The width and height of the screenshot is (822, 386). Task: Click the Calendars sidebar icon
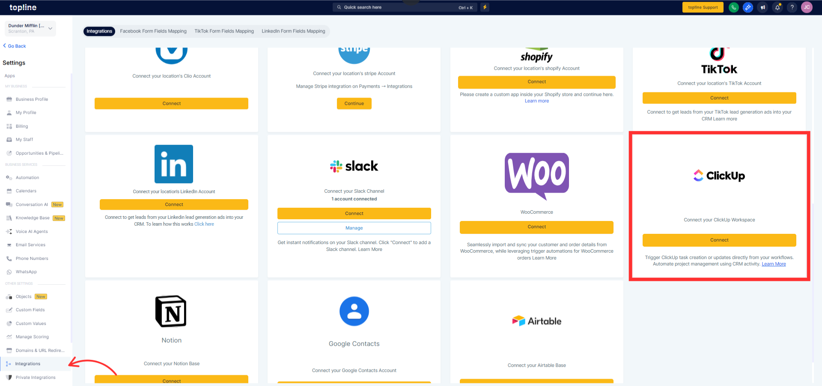pyautogui.click(x=9, y=191)
